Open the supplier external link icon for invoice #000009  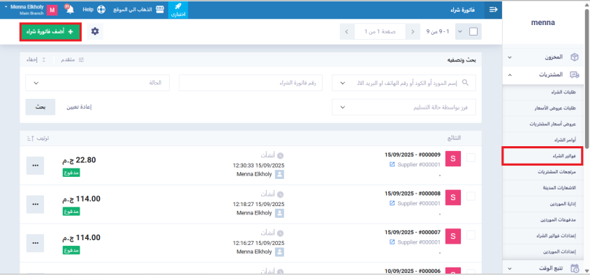click(392, 164)
